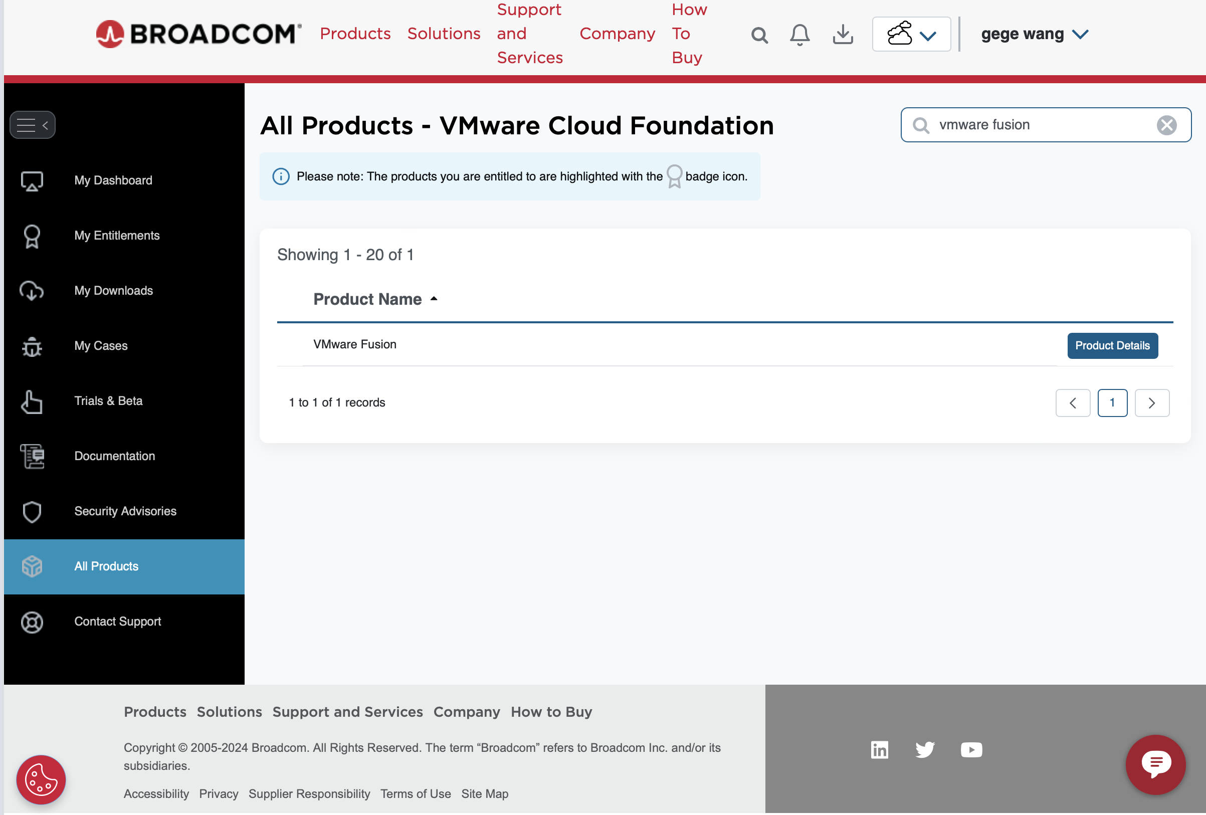
Task: Open Supplier Responsibility footer link
Action: tap(309, 794)
